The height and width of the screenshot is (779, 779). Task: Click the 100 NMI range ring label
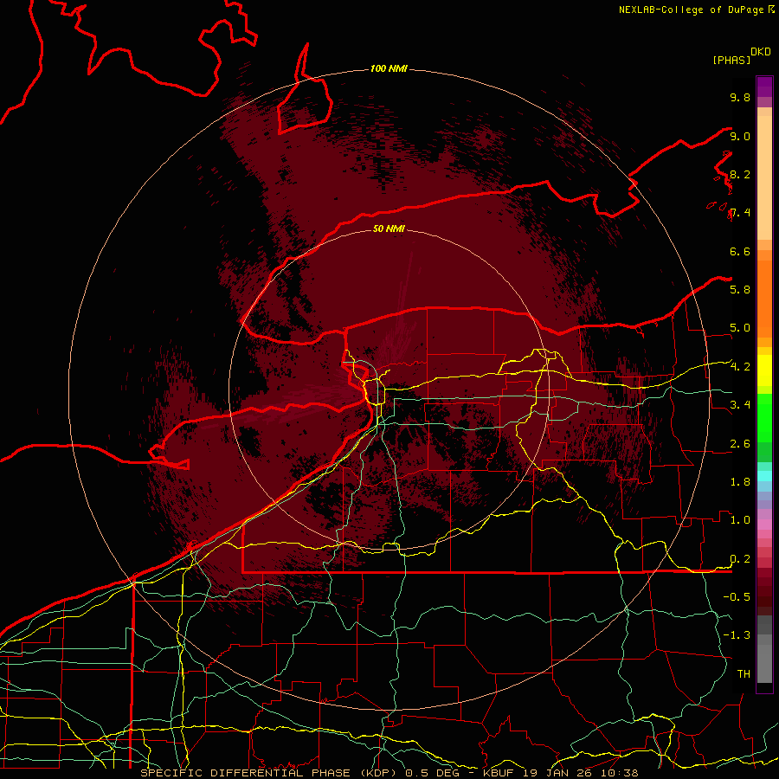[x=389, y=68]
